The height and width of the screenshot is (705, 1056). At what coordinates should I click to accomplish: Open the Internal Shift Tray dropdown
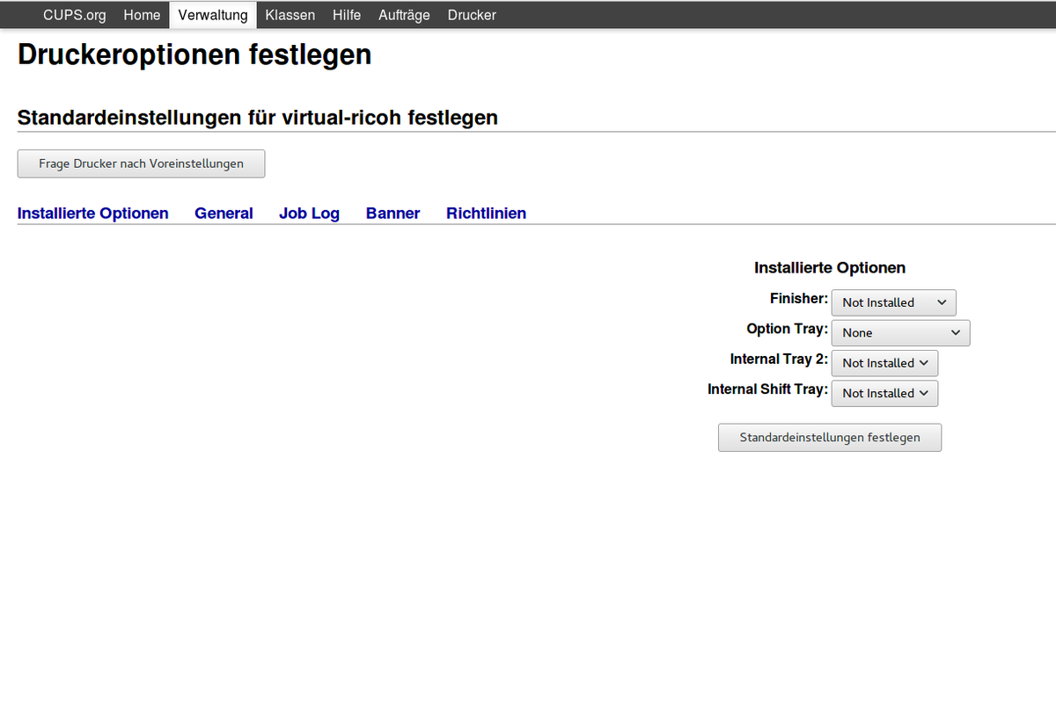click(884, 394)
